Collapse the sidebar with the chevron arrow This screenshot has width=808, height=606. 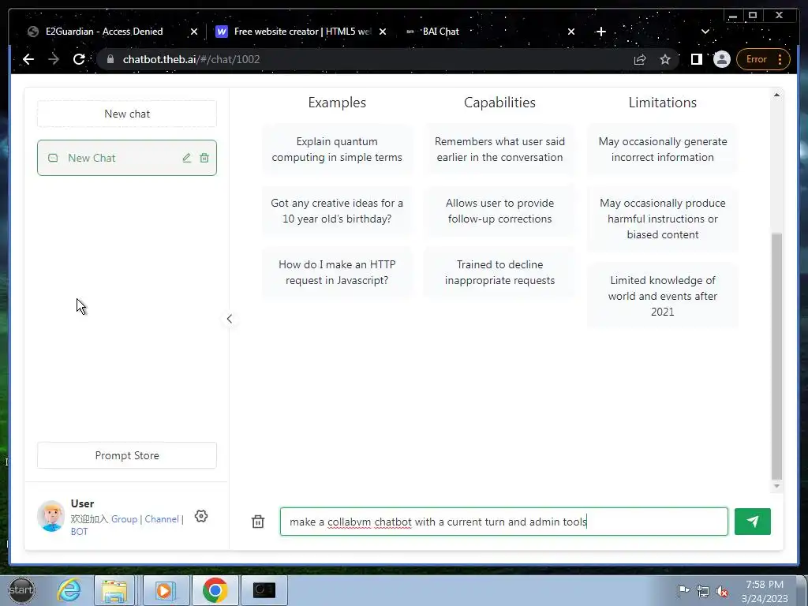(230, 319)
